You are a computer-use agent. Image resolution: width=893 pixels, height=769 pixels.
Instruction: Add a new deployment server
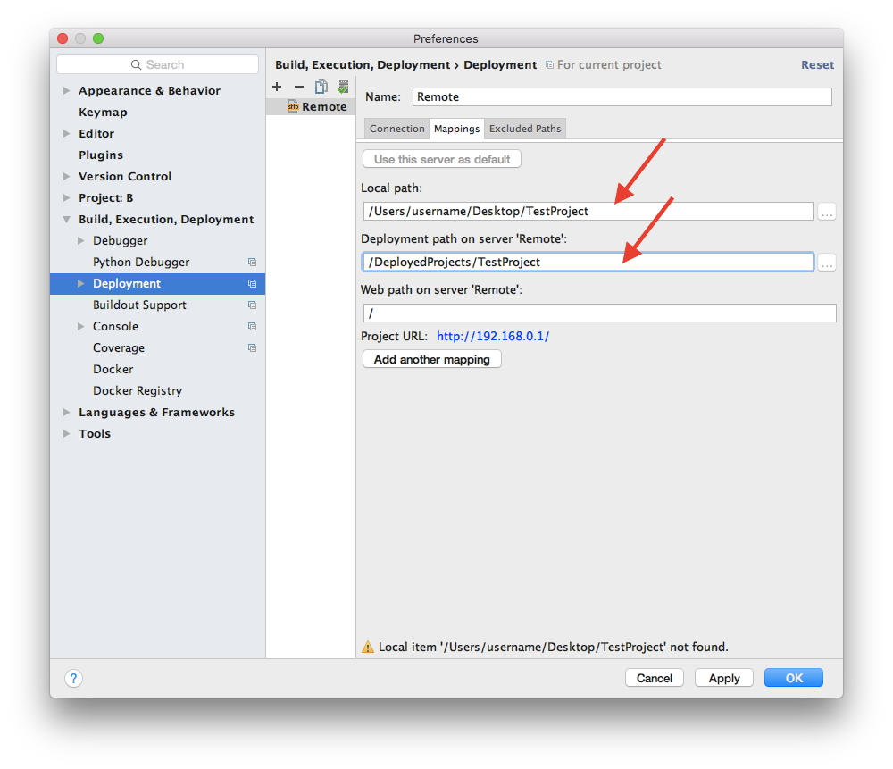click(277, 87)
